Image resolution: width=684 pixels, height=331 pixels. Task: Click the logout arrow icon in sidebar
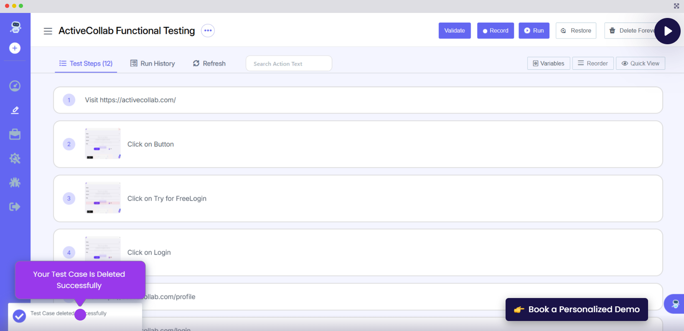[15, 207]
